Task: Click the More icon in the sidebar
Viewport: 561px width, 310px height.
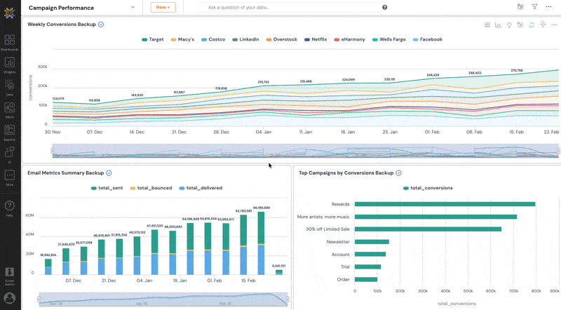Action: tap(10, 177)
